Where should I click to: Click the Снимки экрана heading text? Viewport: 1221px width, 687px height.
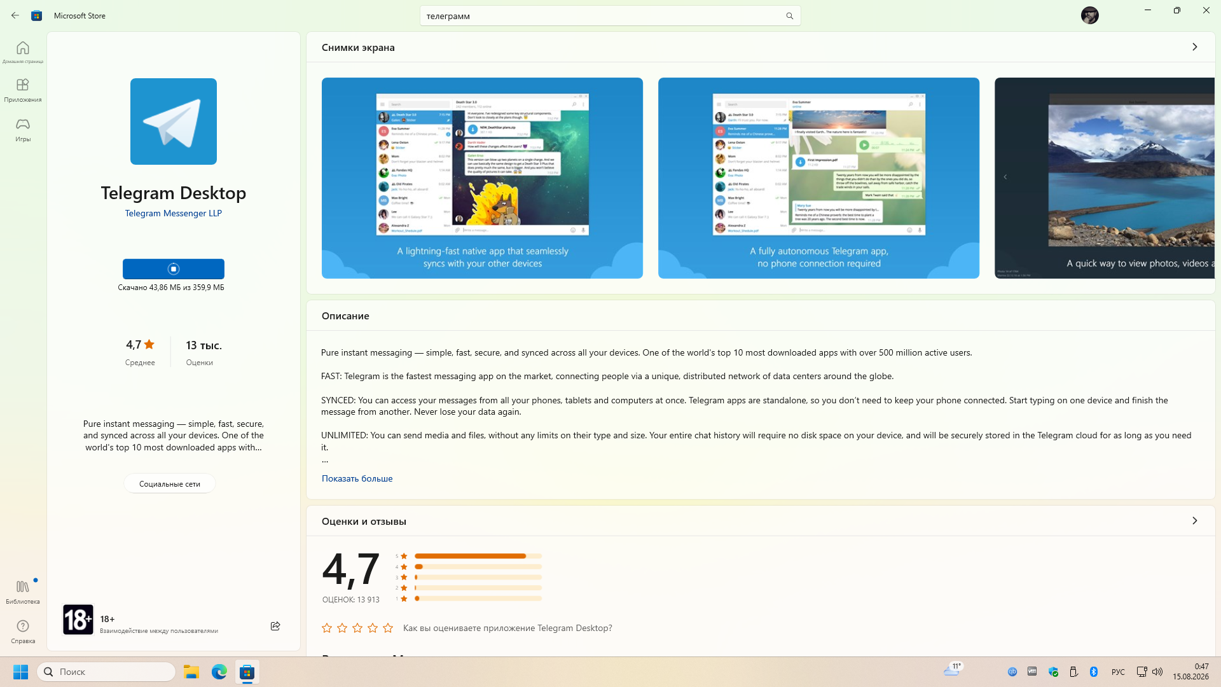pyautogui.click(x=358, y=47)
